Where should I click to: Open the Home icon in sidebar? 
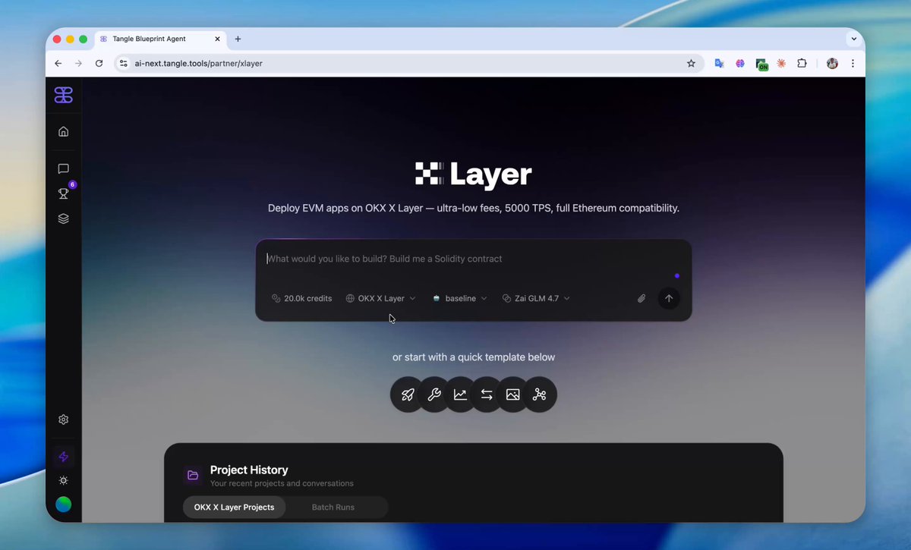pyautogui.click(x=64, y=131)
